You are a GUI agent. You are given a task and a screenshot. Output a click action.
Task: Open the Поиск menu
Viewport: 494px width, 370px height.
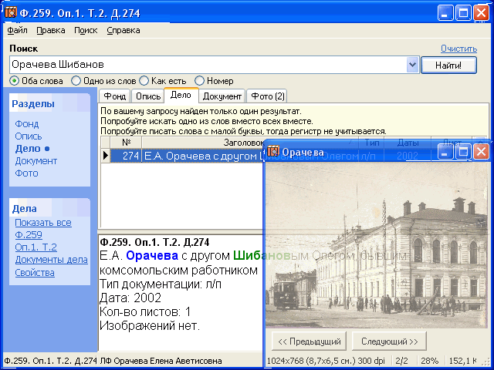tap(86, 30)
